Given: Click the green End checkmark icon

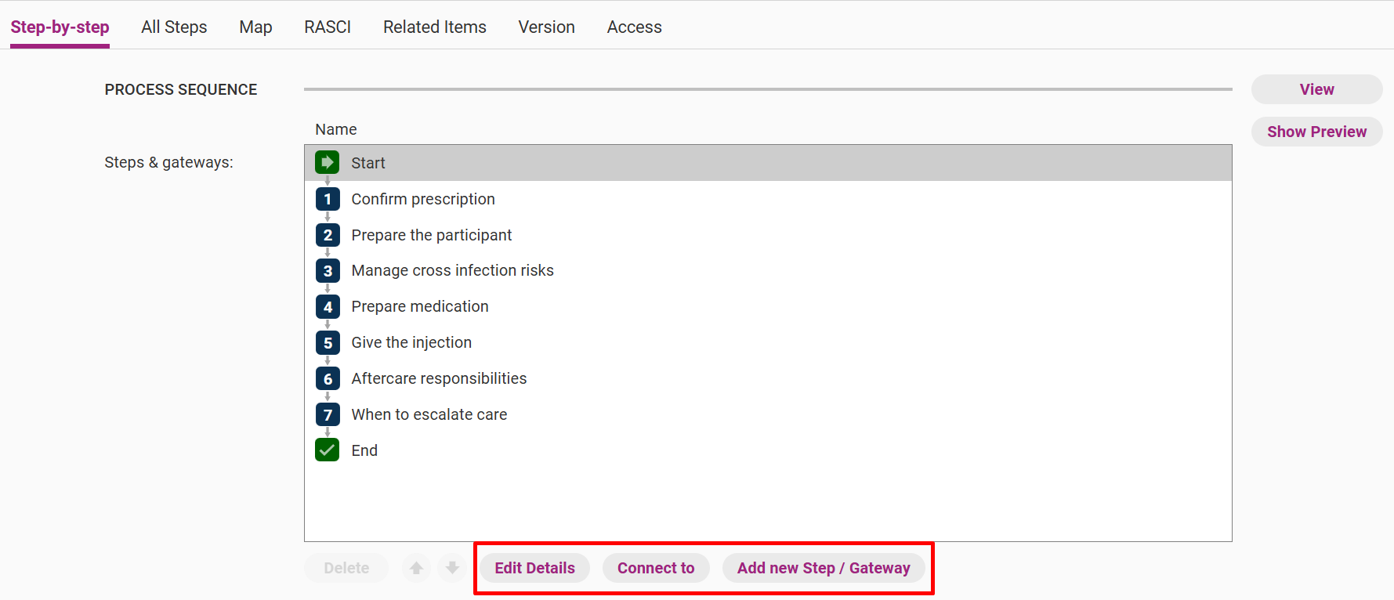Looking at the screenshot, I should click(x=328, y=450).
